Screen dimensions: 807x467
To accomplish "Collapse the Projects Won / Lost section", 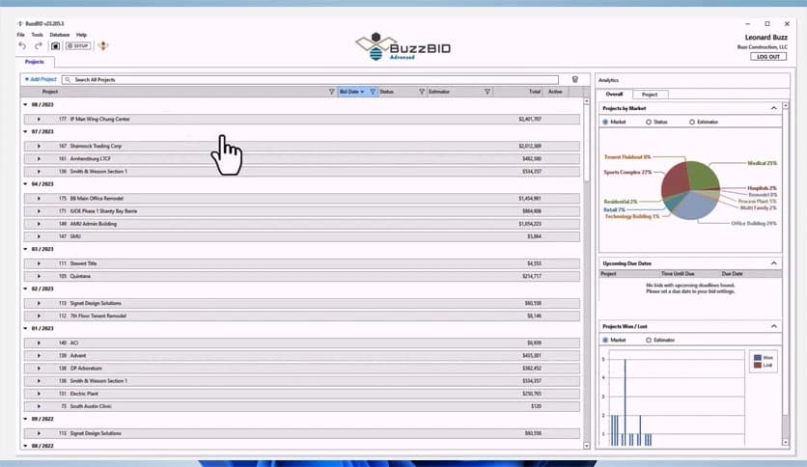I will [x=773, y=326].
